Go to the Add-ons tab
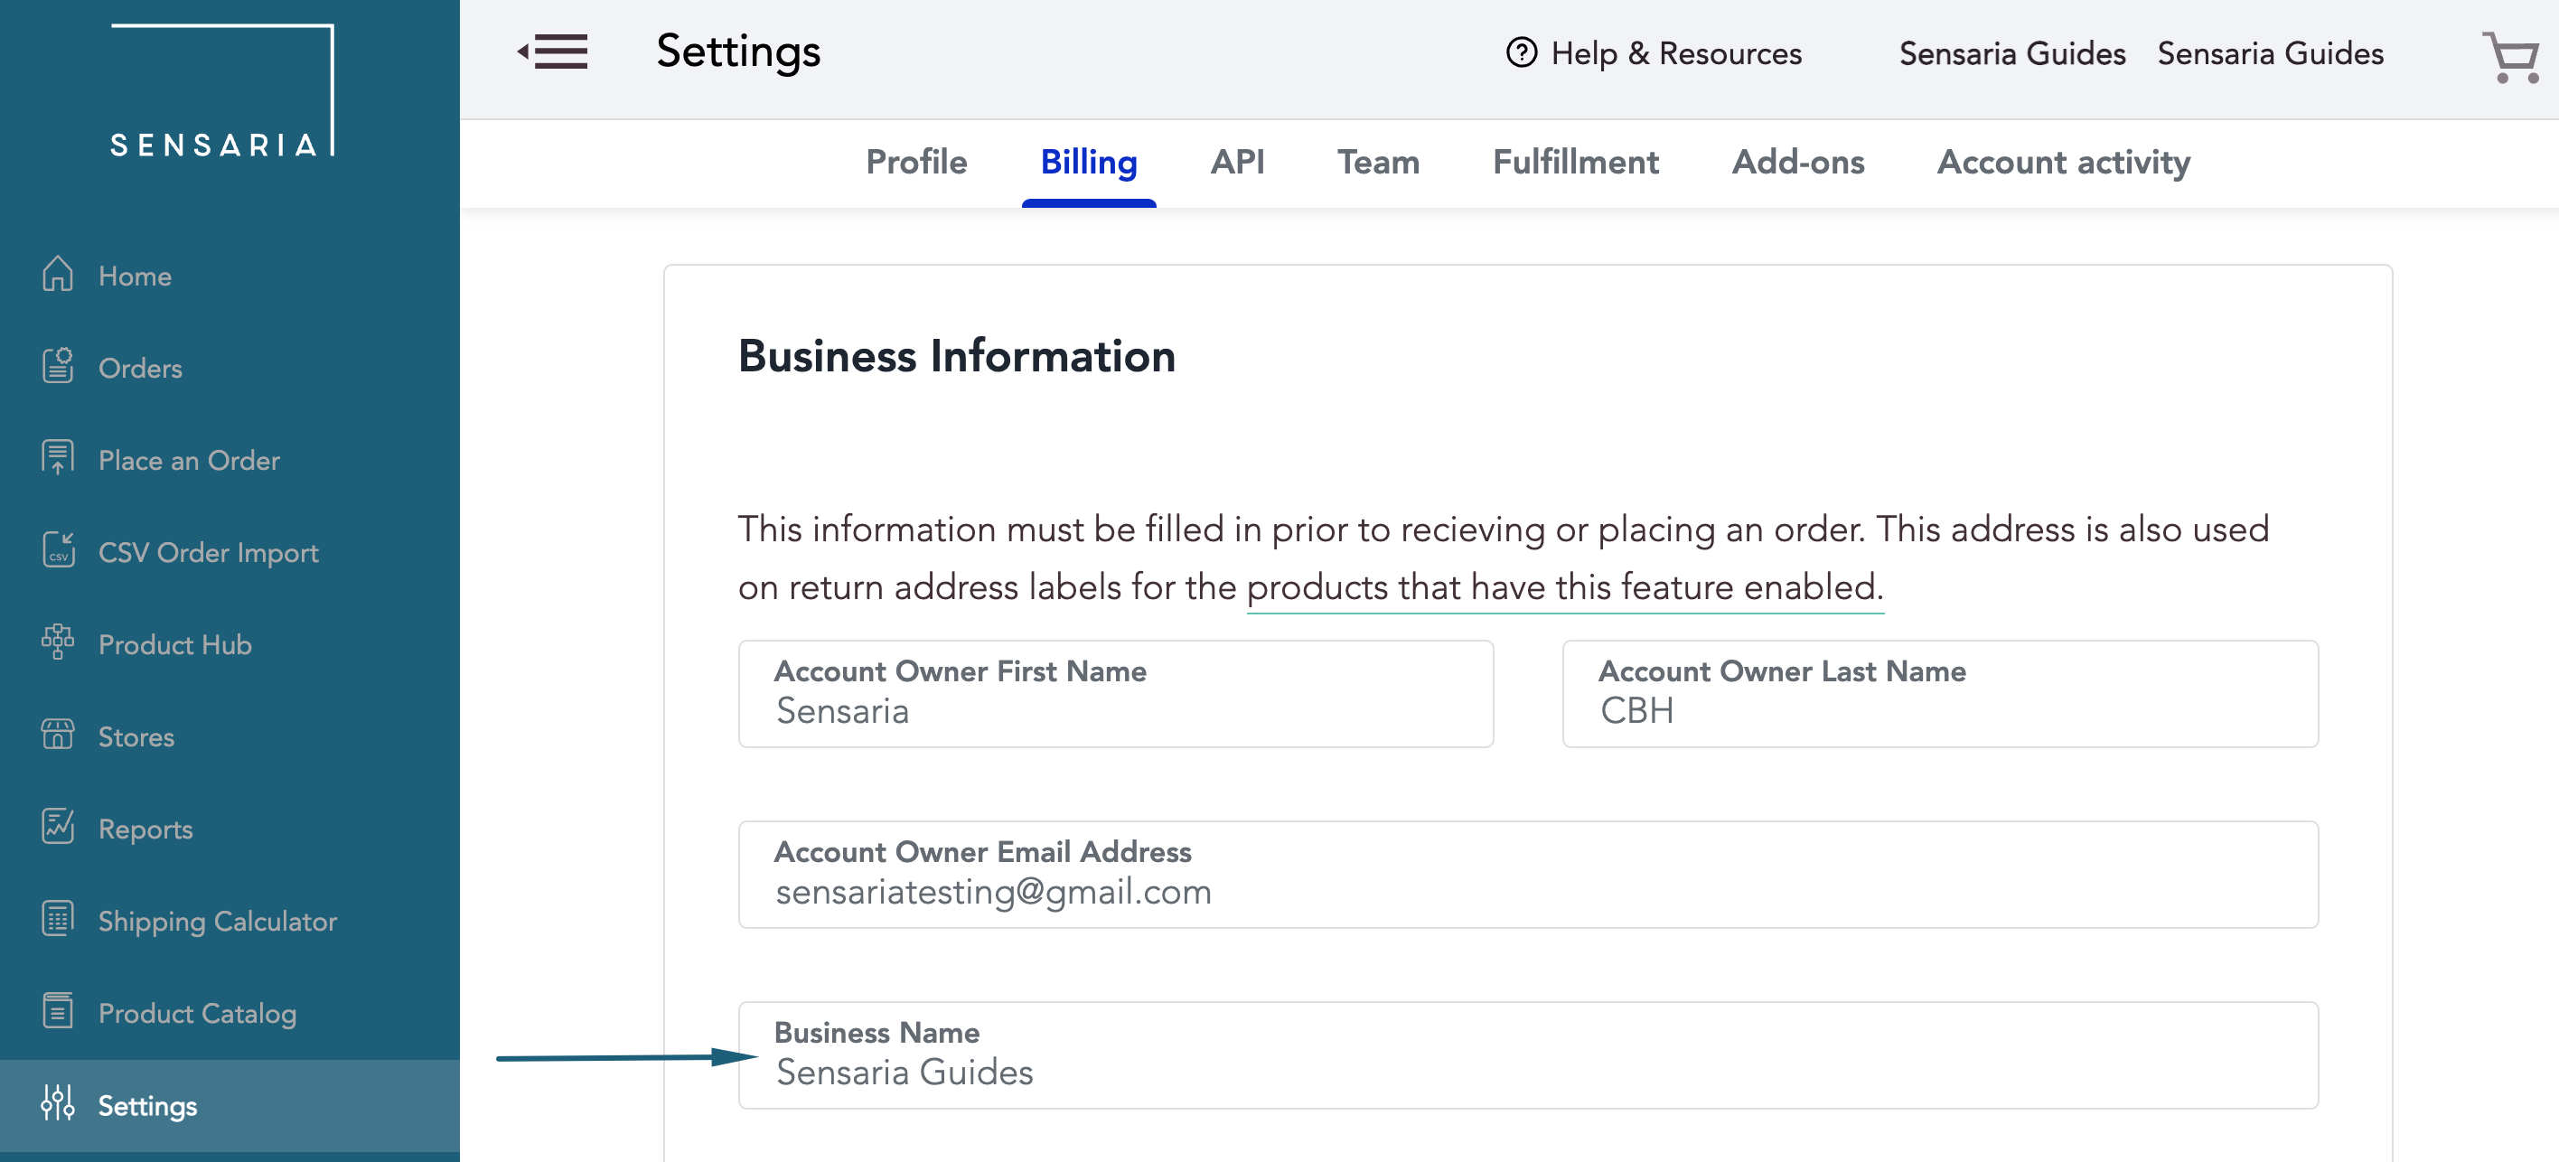The width and height of the screenshot is (2559, 1162). pyautogui.click(x=1798, y=162)
